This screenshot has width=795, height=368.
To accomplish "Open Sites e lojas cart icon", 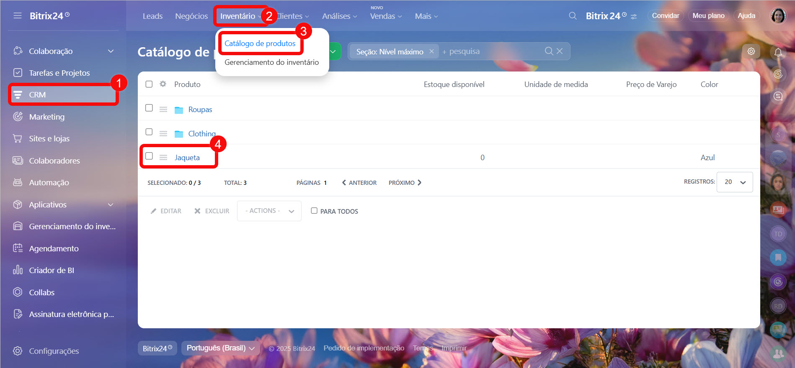I will coord(18,138).
